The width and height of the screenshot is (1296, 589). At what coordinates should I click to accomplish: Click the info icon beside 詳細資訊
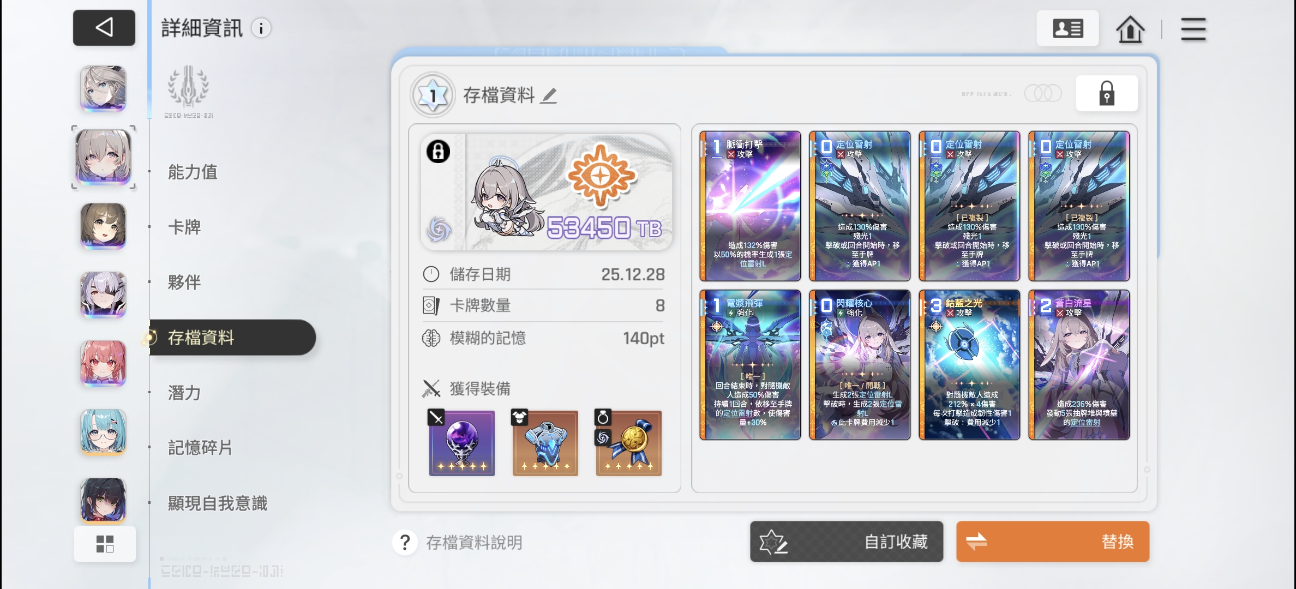261,28
